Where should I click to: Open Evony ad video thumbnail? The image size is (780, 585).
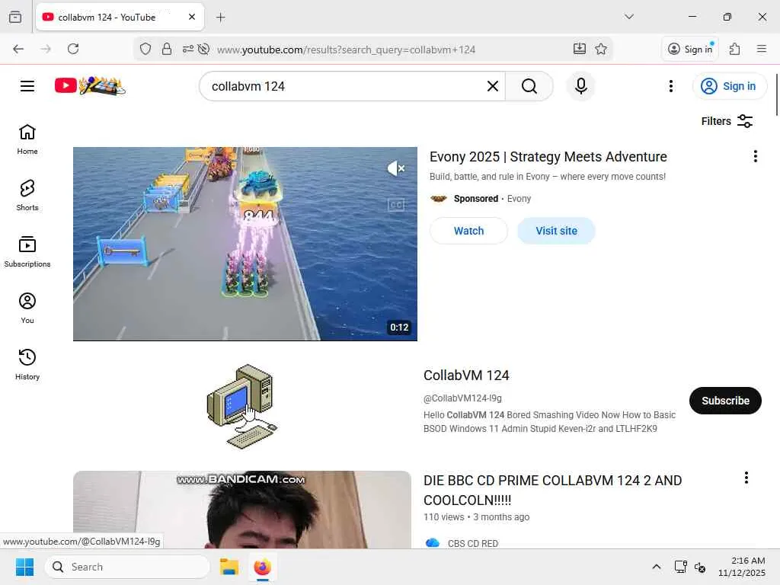pyautogui.click(x=245, y=244)
